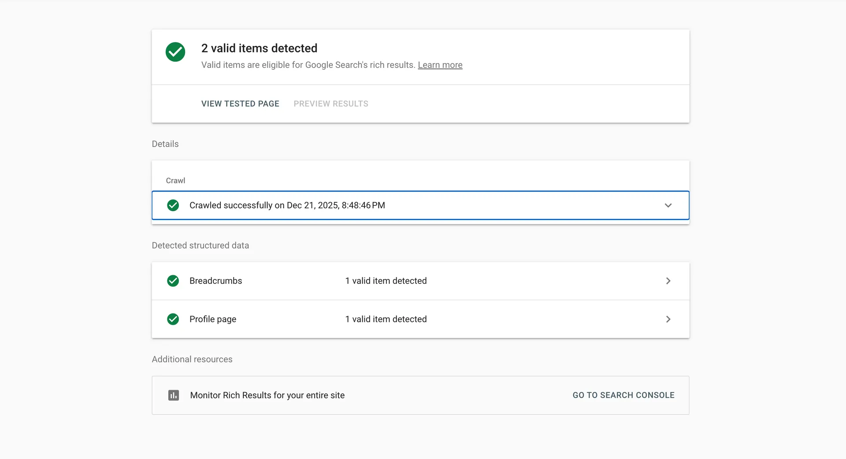Click GO TO SEARCH CONSOLE
Screen dimensions: 846x459
[623, 395]
